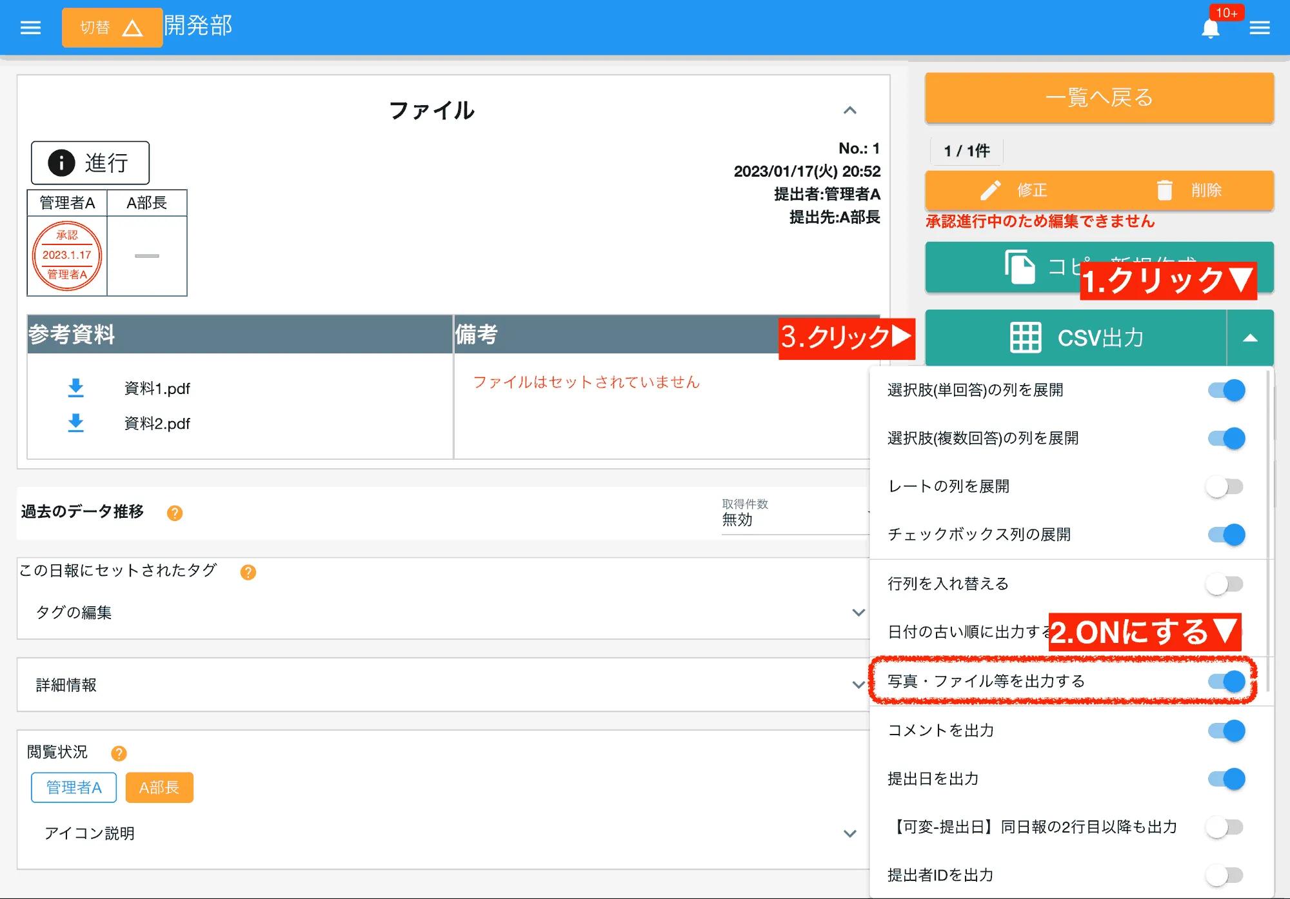Click the download icon for 資料1.pdf

[x=76, y=387]
